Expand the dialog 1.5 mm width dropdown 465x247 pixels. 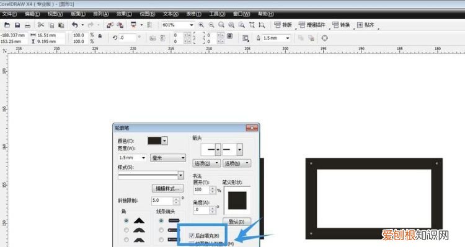click(143, 158)
